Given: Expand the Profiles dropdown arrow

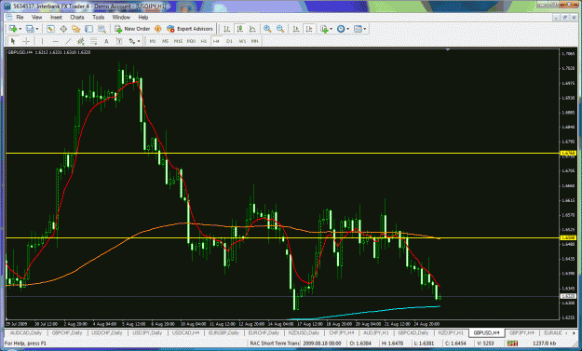Looking at the screenshot, I should pyautogui.click(x=36, y=29).
